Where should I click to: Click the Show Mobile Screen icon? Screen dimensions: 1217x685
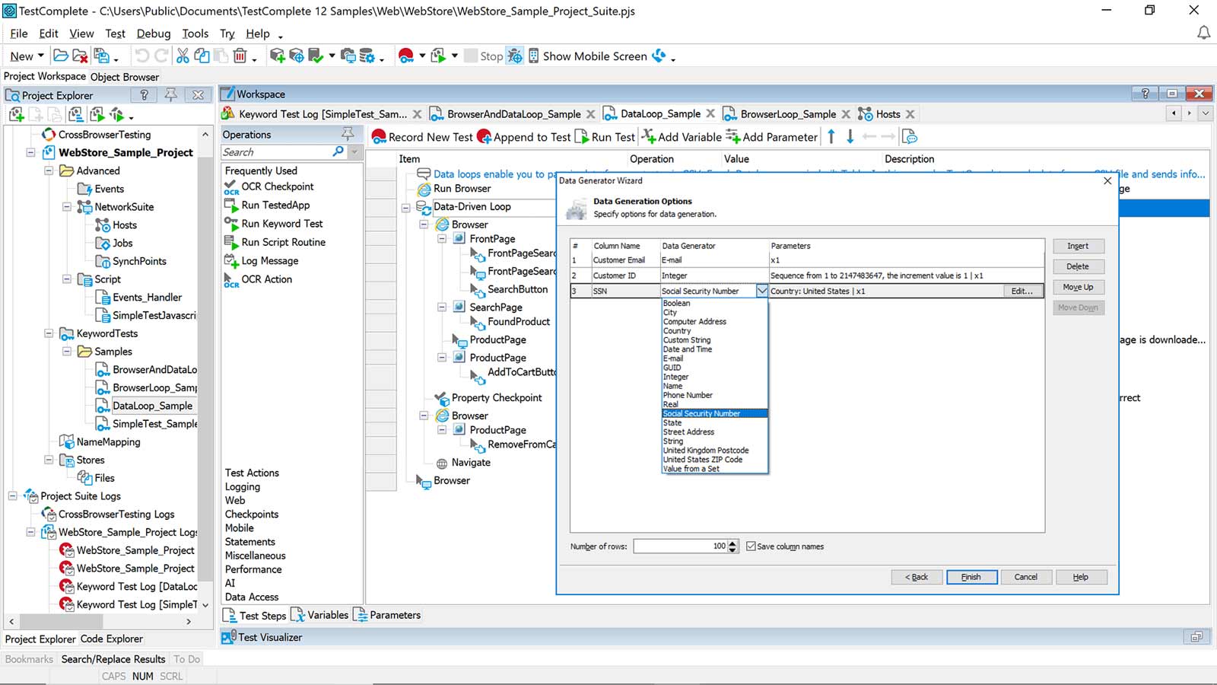pyautogui.click(x=534, y=56)
